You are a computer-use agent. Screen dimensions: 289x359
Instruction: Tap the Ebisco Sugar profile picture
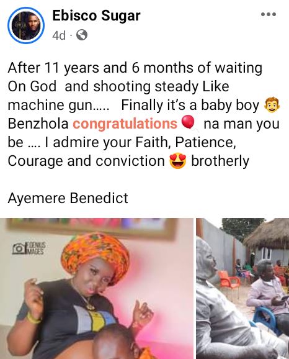[x=26, y=25]
